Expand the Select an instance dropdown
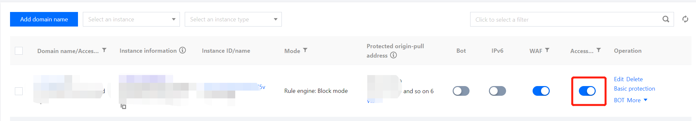The width and height of the screenshot is (696, 121). coord(131,19)
